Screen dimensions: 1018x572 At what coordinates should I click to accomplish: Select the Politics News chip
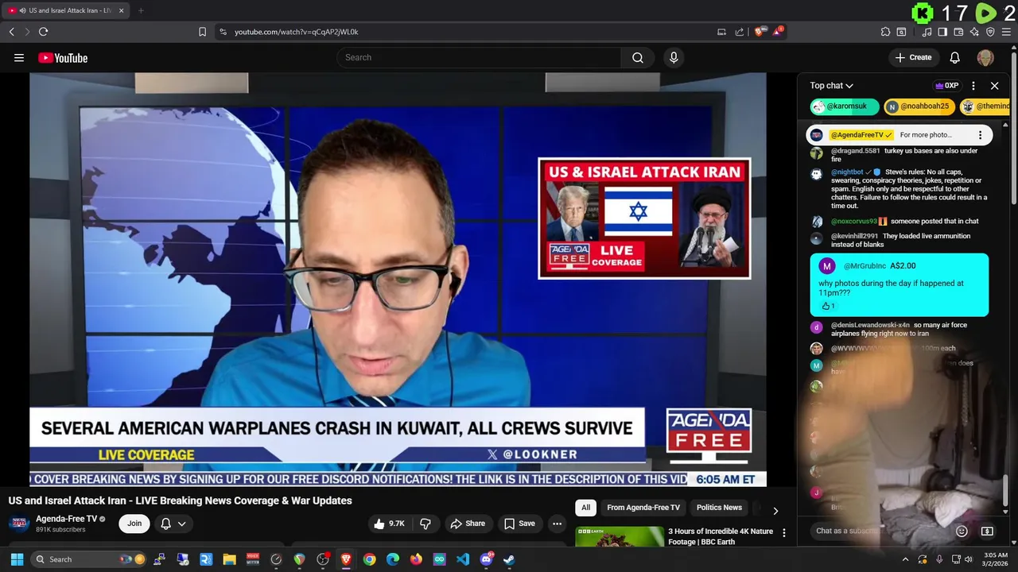click(x=719, y=508)
